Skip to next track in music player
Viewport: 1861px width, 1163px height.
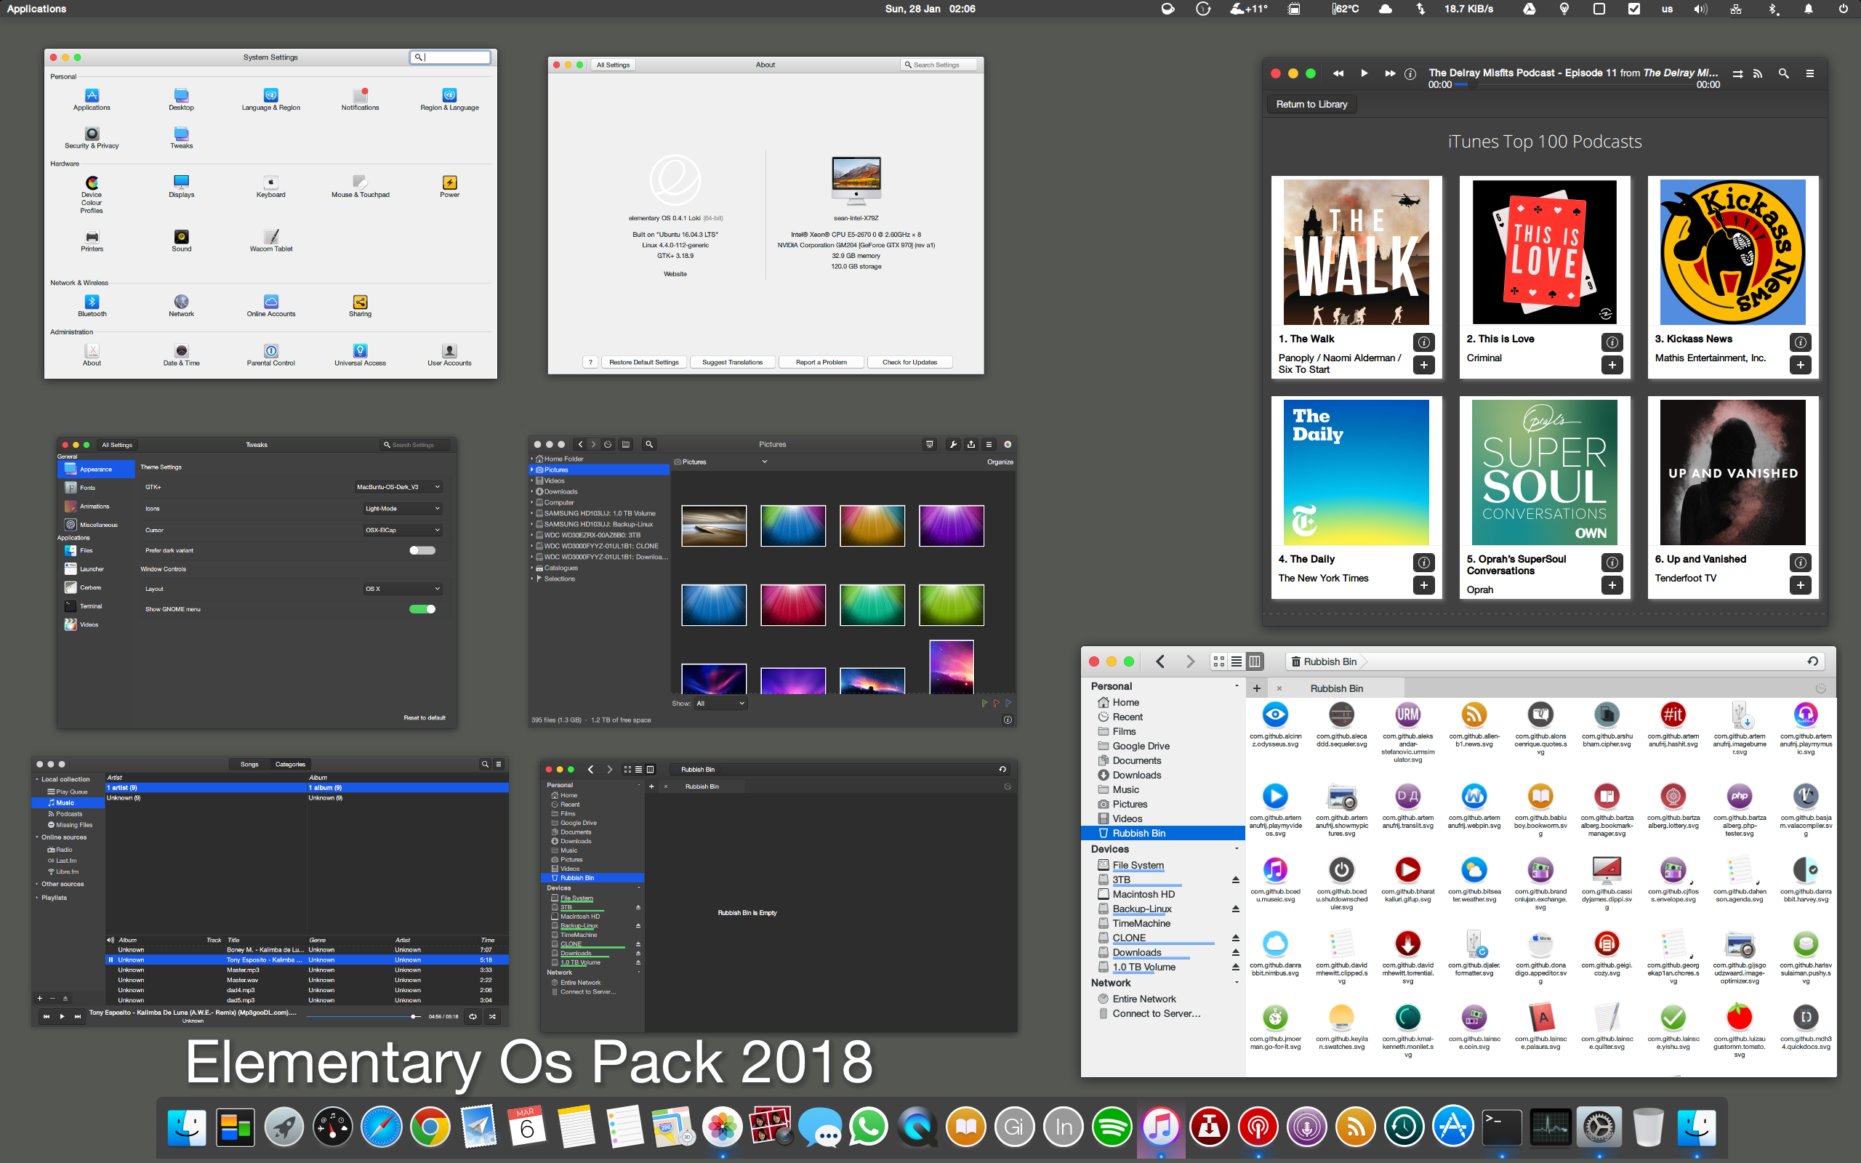(77, 1016)
